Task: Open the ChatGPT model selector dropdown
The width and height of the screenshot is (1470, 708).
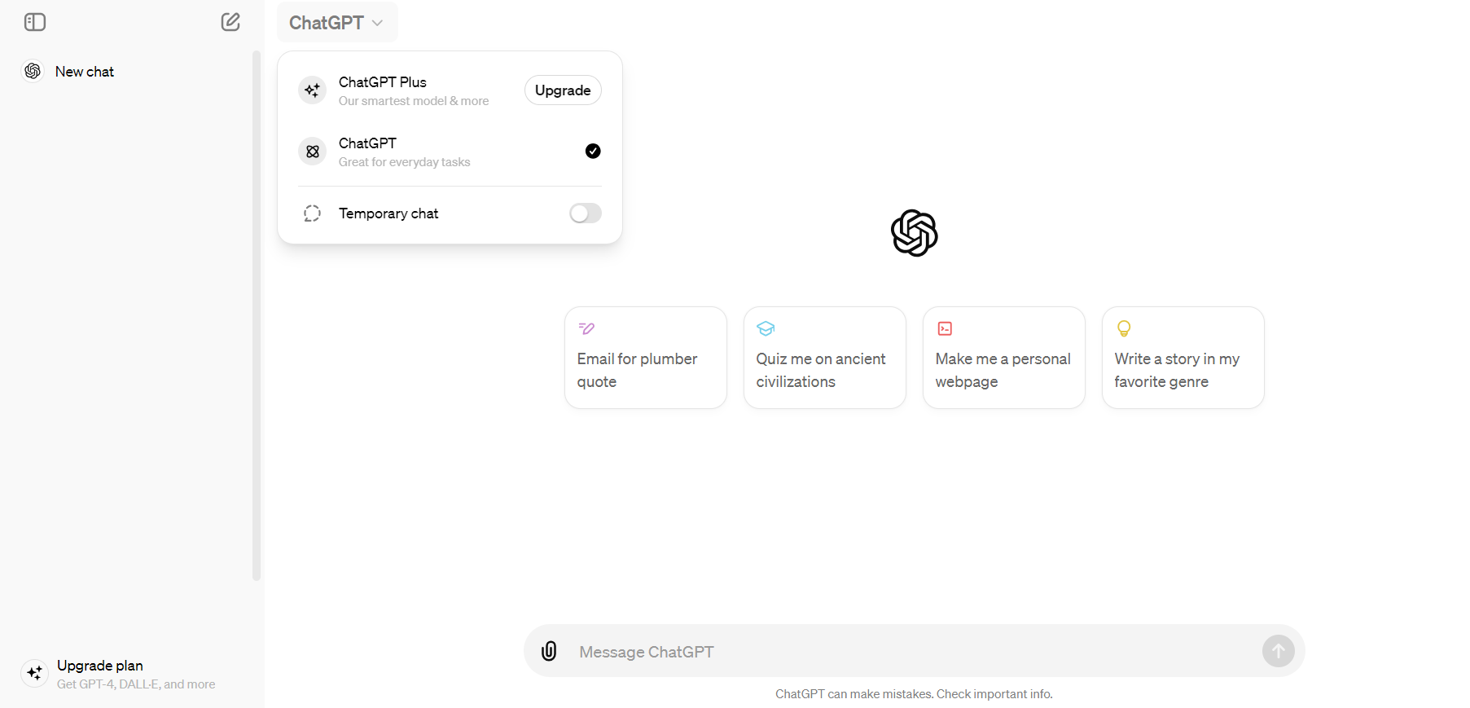Action: tap(337, 23)
